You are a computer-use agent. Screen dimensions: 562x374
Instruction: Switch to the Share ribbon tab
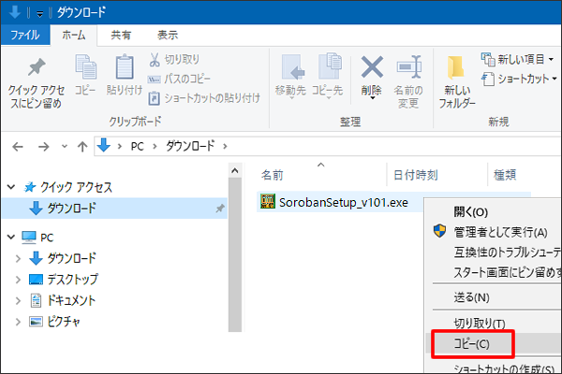point(121,35)
